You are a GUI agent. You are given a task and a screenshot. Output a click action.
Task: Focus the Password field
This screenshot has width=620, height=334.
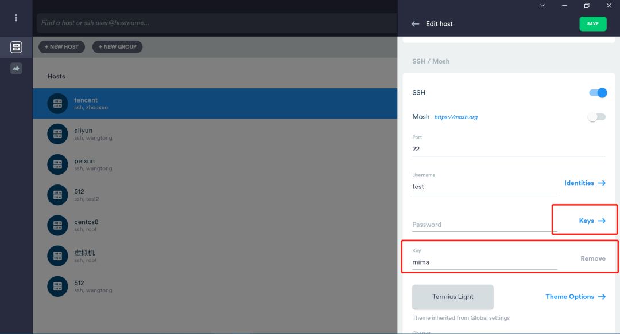pyautogui.click(x=485, y=225)
